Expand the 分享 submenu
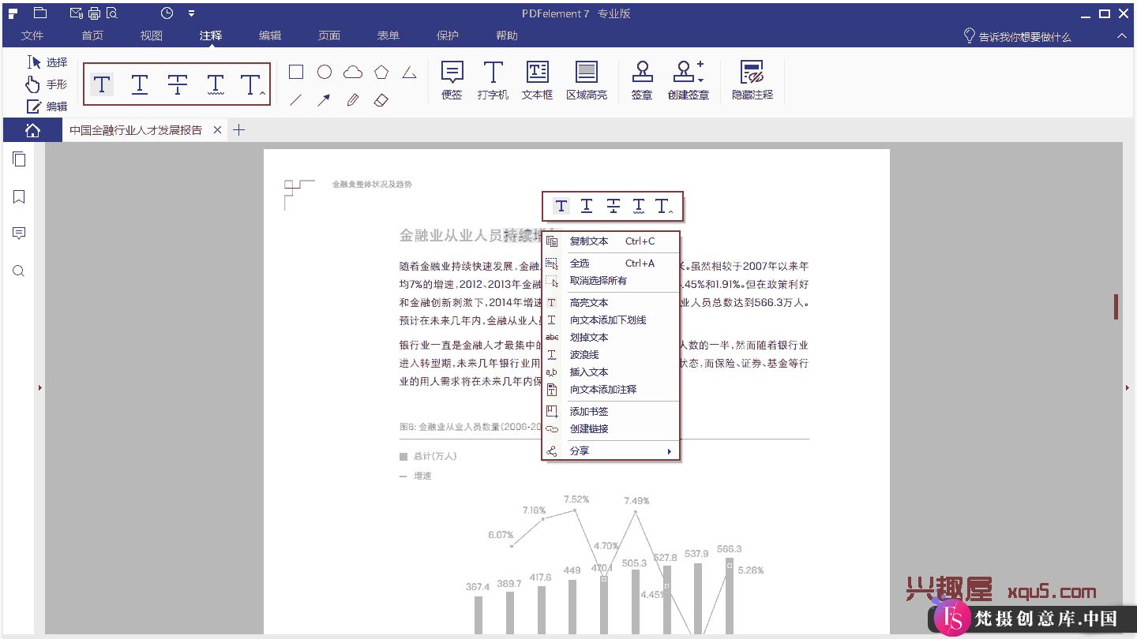The width and height of the screenshot is (1137, 639). click(x=611, y=451)
